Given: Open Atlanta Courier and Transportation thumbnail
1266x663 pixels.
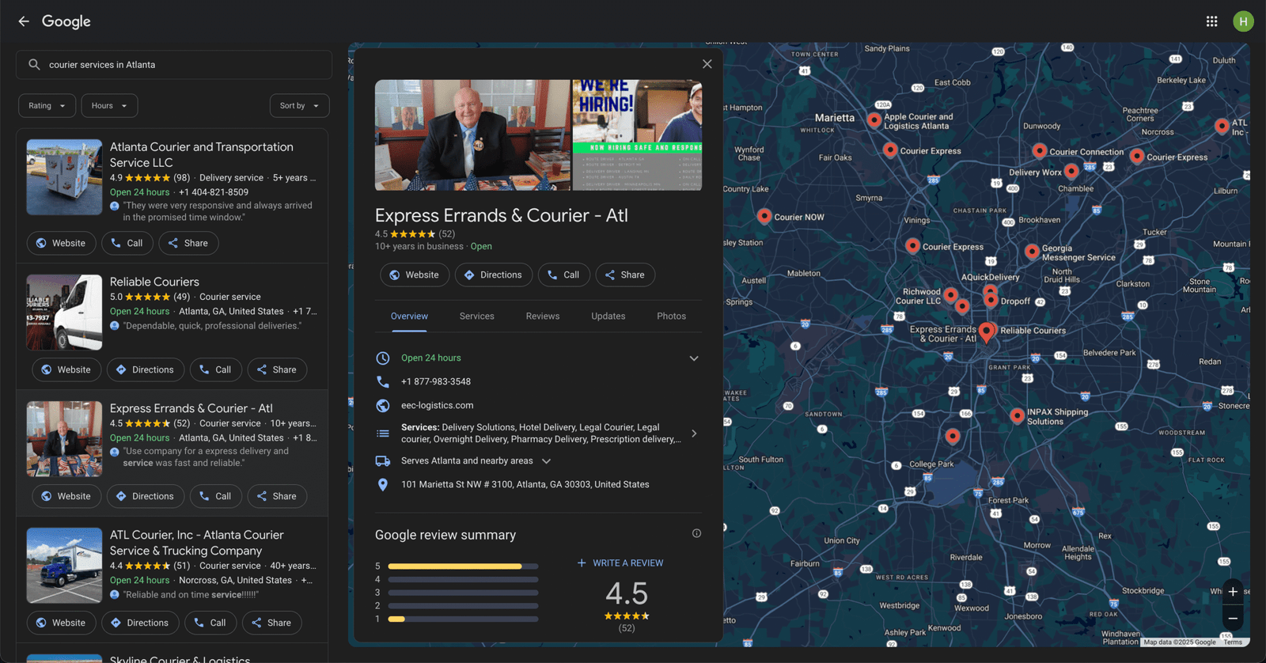Looking at the screenshot, I should coord(64,177).
